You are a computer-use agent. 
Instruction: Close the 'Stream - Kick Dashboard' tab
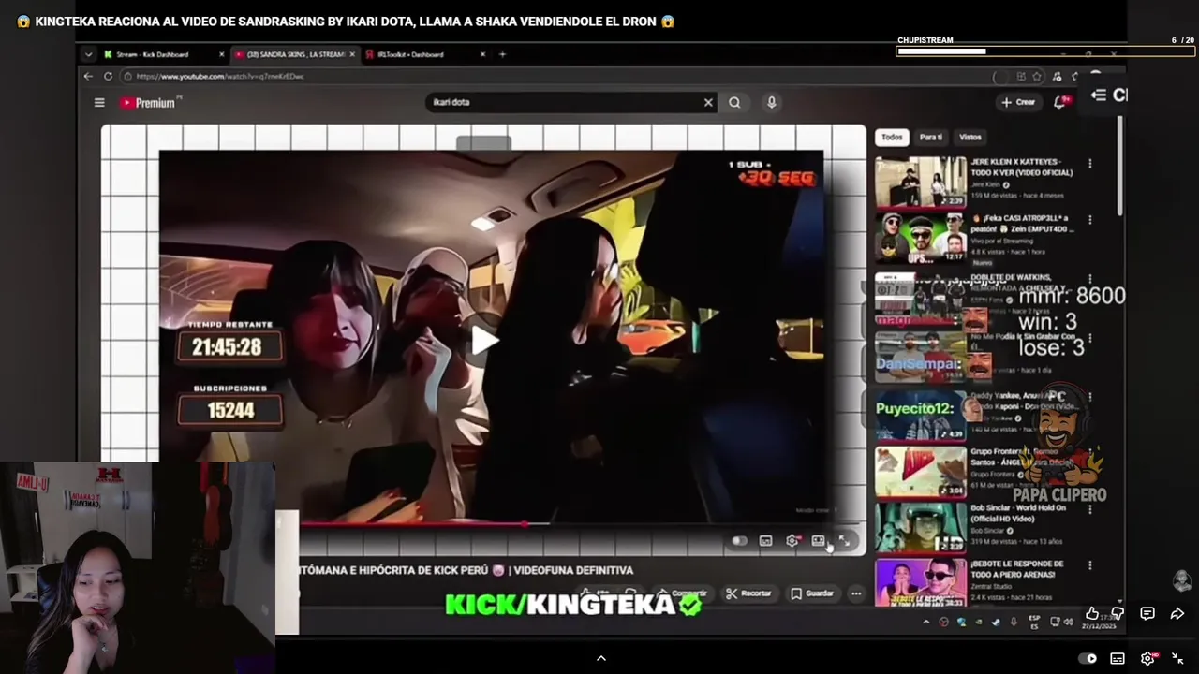222,54
